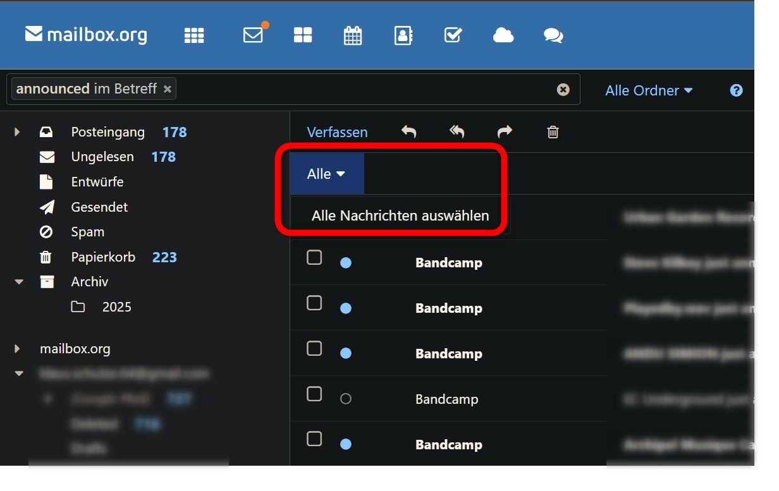
Task: Select the Ungelesen envelope icon
Action: click(x=46, y=157)
